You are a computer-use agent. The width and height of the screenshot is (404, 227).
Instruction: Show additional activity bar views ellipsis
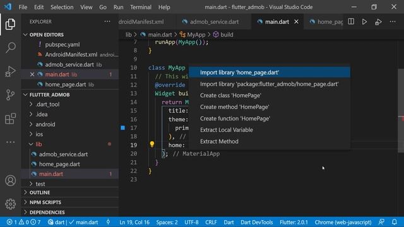click(x=10, y=142)
